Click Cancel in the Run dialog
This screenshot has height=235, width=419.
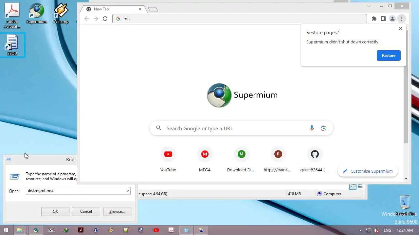pyautogui.click(x=86, y=211)
